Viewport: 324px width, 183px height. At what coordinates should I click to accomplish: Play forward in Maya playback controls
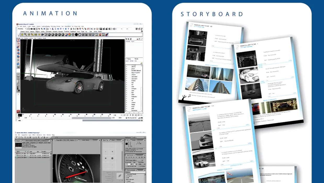coord(133,115)
